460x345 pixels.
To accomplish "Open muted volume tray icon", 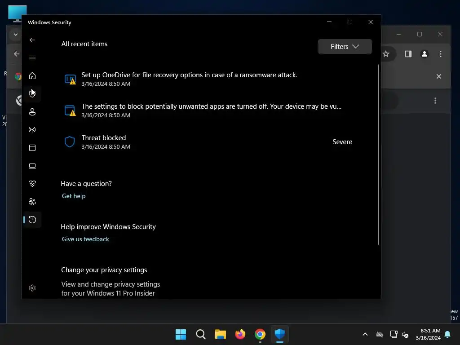I will tap(405, 334).
